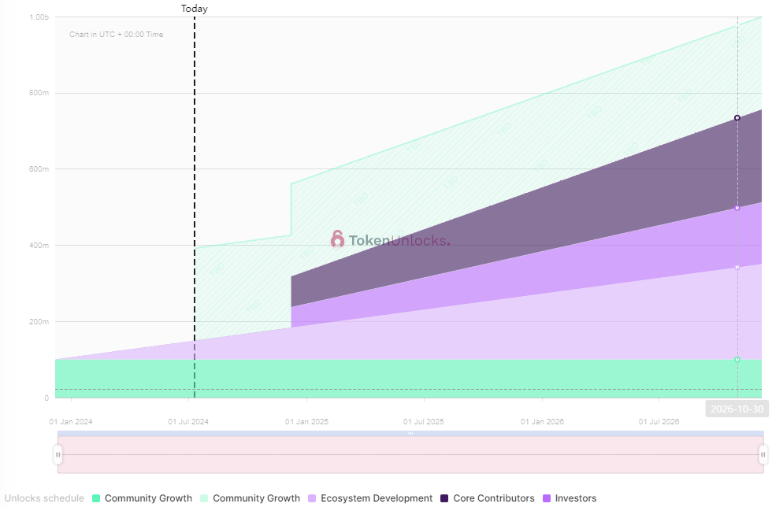The image size is (772, 507).
Task: Click the 01 Jul 2026 x-axis label
Action: pos(659,422)
